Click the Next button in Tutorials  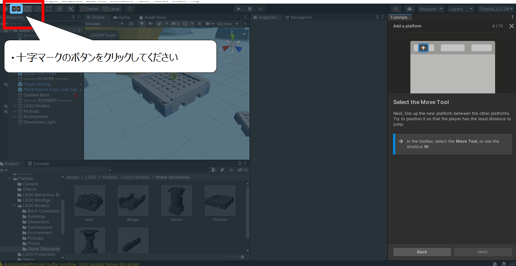(483, 252)
